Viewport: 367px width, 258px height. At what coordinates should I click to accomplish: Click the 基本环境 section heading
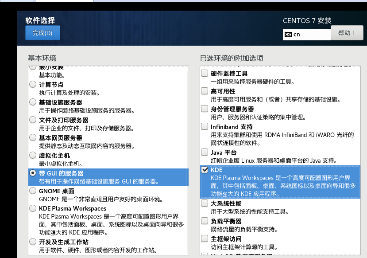click(42, 59)
